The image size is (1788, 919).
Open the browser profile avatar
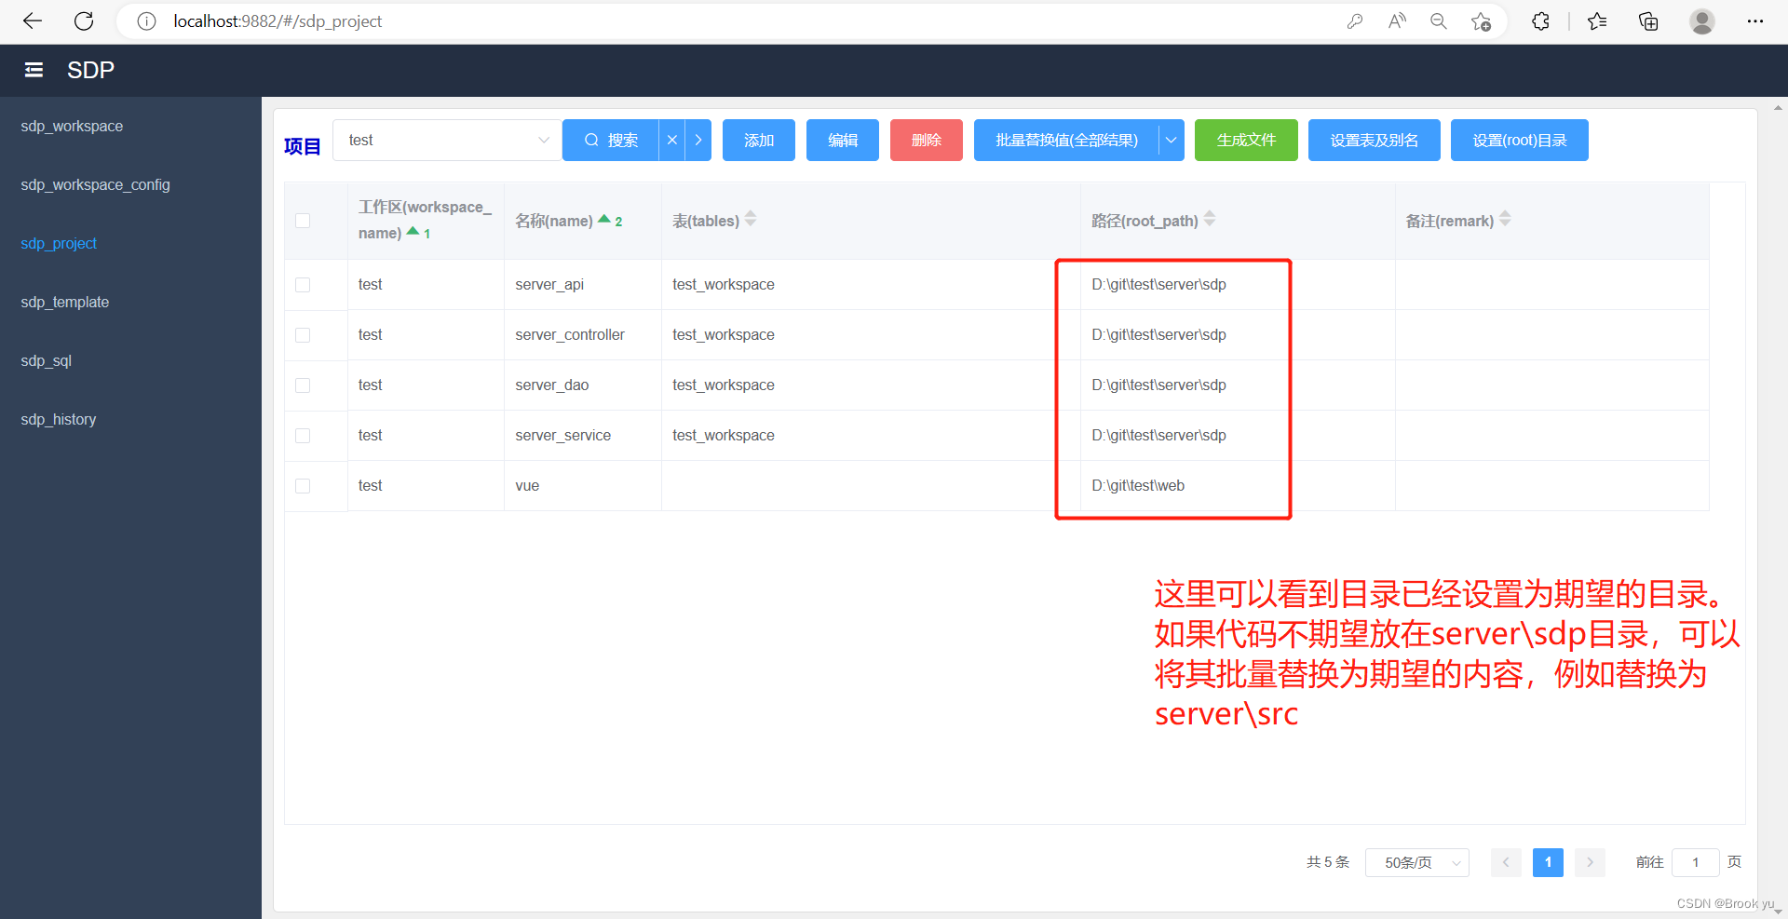point(1702,21)
